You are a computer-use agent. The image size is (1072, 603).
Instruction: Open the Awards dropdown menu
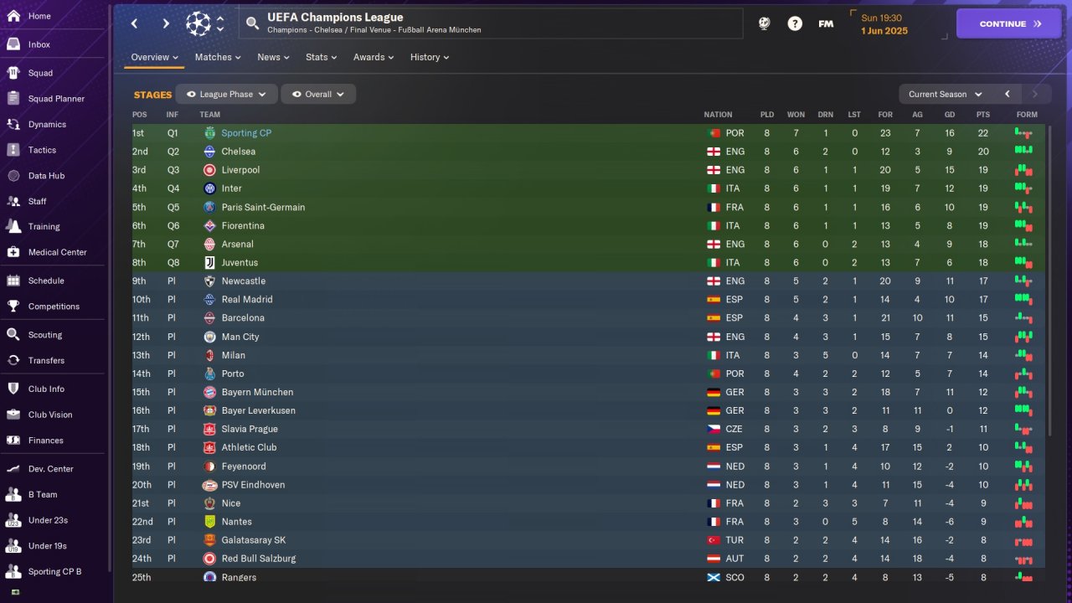pyautogui.click(x=373, y=57)
